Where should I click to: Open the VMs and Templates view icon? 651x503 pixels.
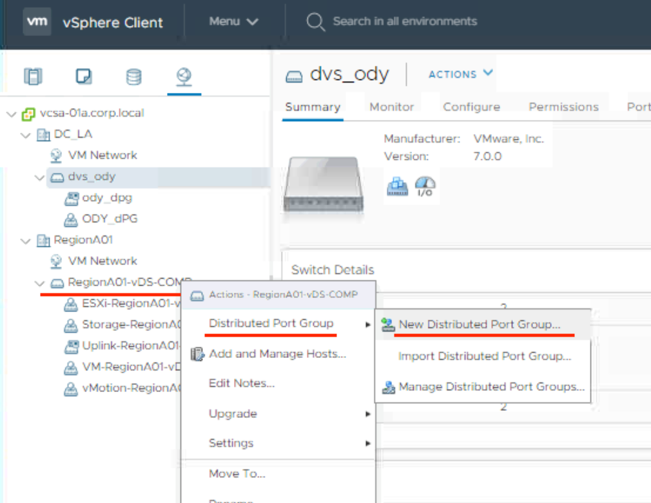(x=83, y=77)
